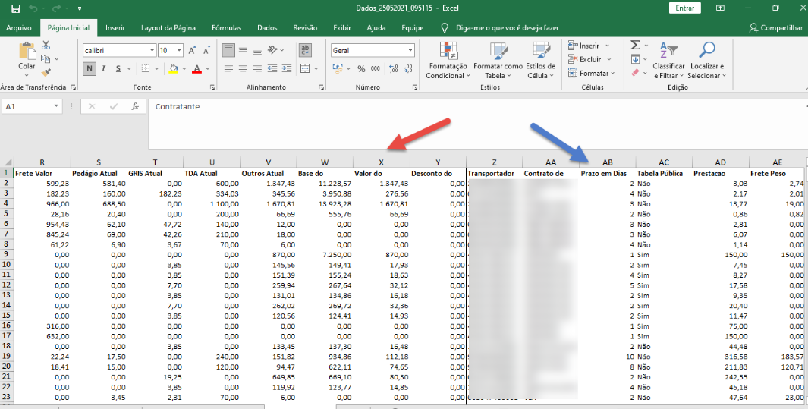Click the insert function fx icon
Image resolution: width=808 pixels, height=409 pixels.
click(135, 107)
